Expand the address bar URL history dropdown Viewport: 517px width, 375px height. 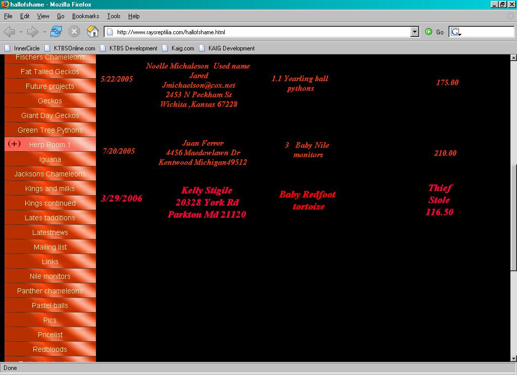point(415,32)
